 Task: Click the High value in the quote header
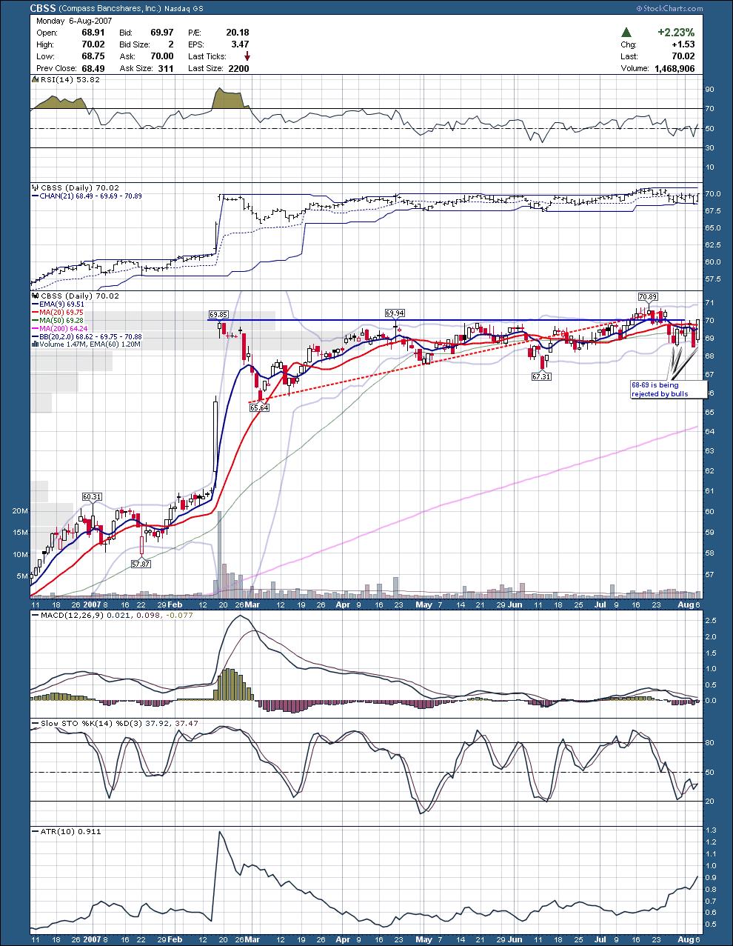(x=92, y=44)
